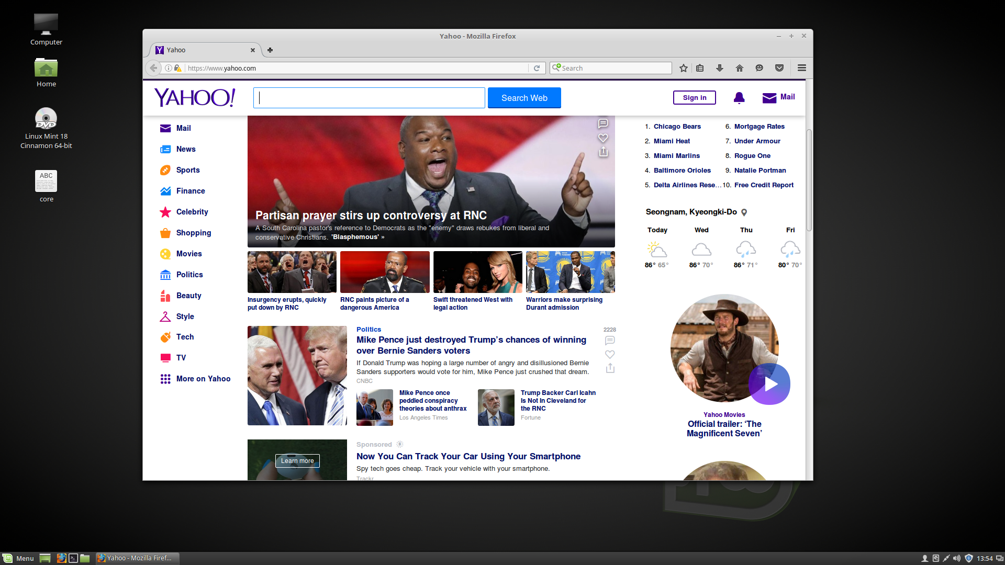
Task: Open 'RNC paints picture of dangerous America'
Action: pos(375,303)
